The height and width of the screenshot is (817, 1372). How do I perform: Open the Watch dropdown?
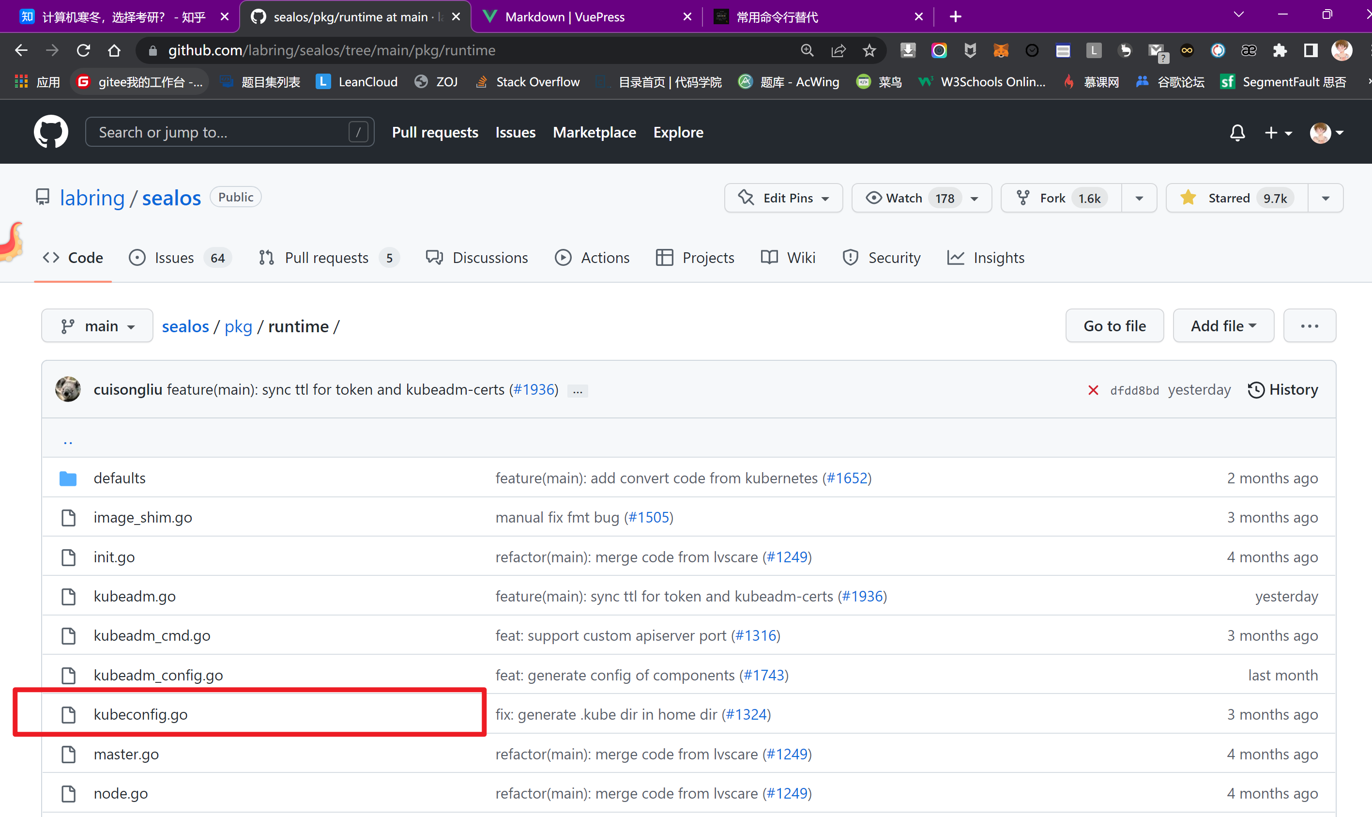[x=921, y=198]
